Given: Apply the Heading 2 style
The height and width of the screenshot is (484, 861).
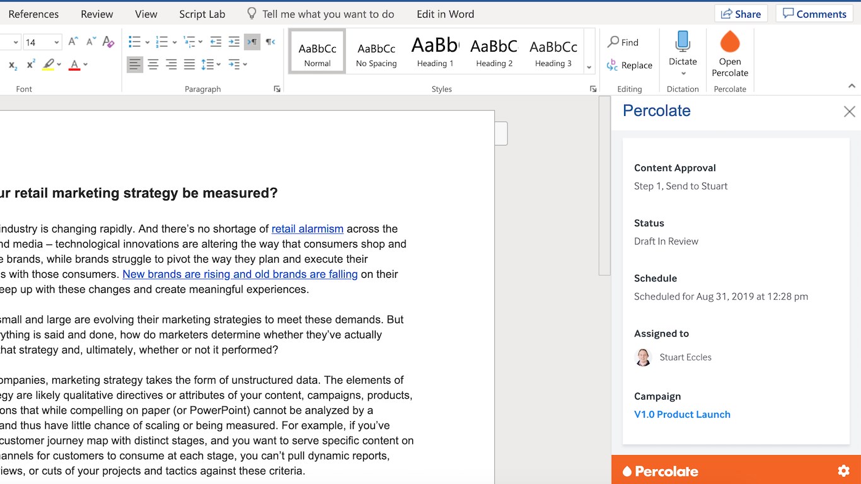Looking at the screenshot, I should [494, 52].
